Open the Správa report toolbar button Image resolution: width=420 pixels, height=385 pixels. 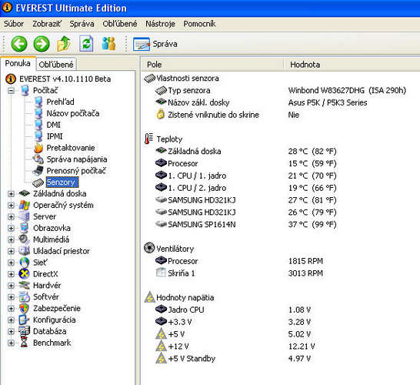pos(155,44)
